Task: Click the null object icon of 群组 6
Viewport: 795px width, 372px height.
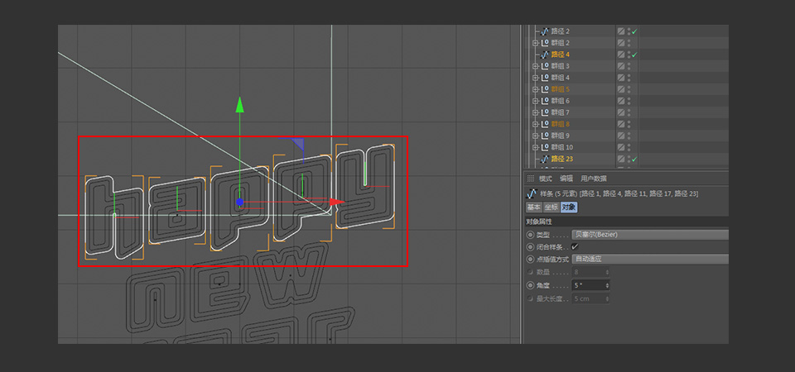Action: [x=545, y=101]
